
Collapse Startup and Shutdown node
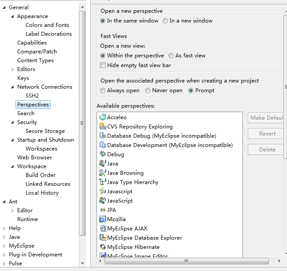[12, 140]
